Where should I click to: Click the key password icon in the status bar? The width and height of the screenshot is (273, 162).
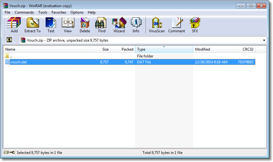pyautogui.click(x=12, y=152)
